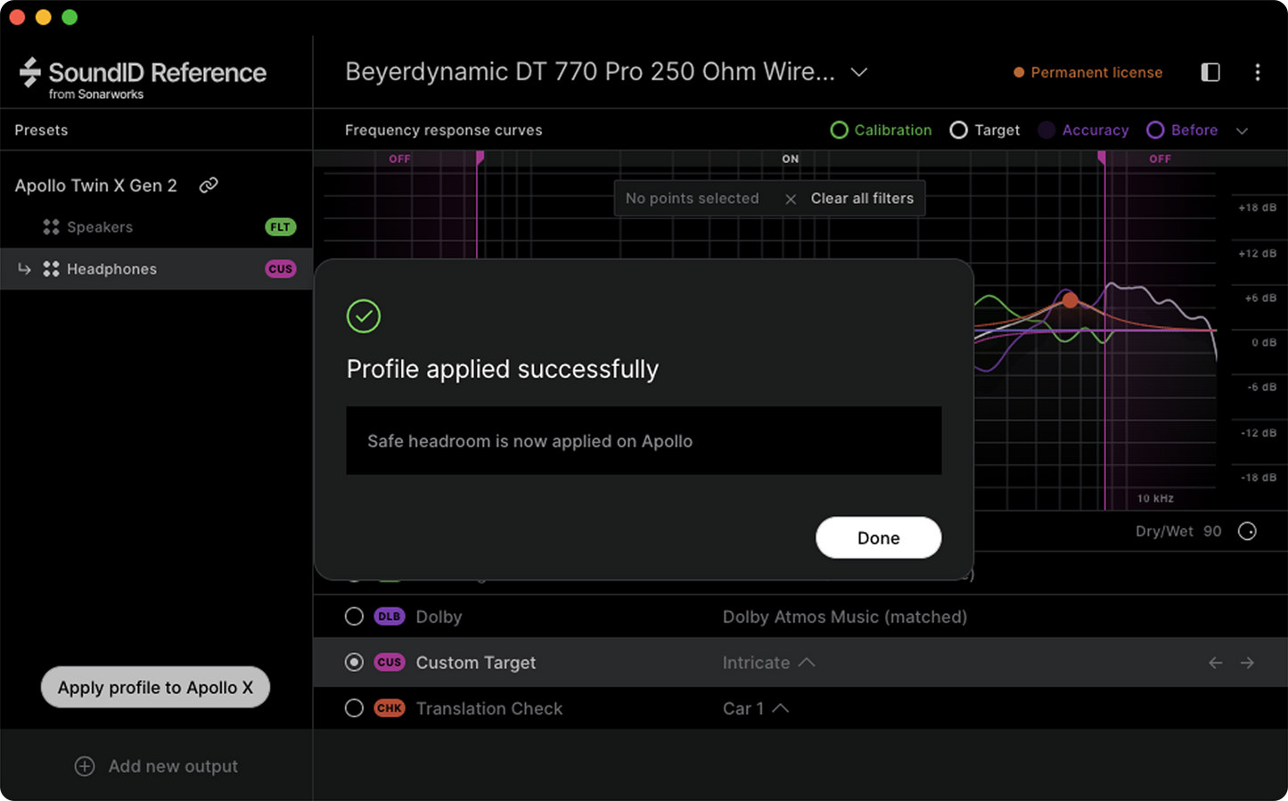Collapse the Intricate custom target options
Viewport: 1288px width, 801px height.
(x=807, y=662)
